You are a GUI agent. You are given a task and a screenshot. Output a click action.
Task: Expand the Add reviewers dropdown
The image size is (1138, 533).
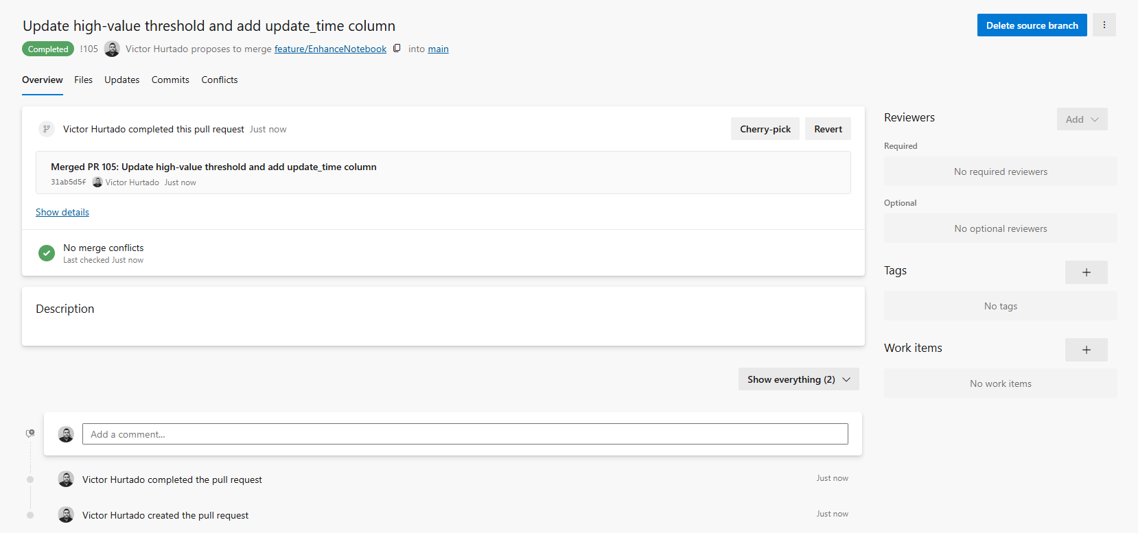pyautogui.click(x=1082, y=119)
